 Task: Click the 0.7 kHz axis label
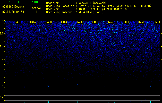[2, 85]
